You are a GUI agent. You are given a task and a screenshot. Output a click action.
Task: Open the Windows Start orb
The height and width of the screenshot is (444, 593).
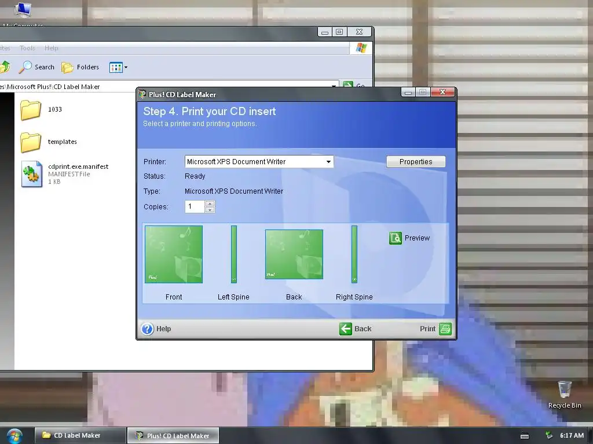pyautogui.click(x=14, y=436)
